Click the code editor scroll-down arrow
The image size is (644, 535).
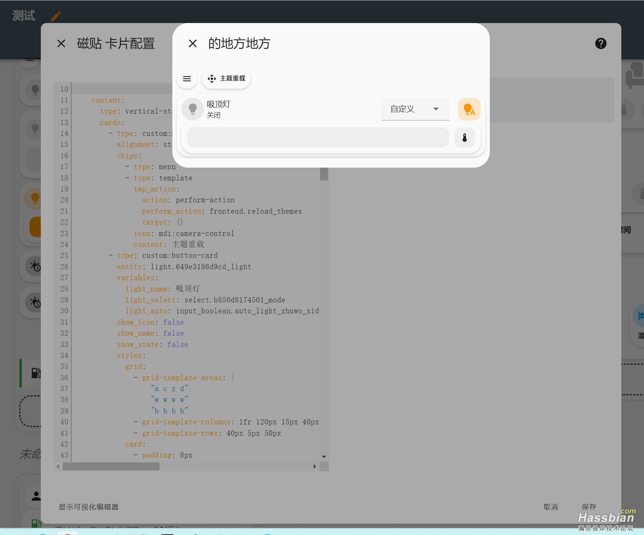coord(324,457)
